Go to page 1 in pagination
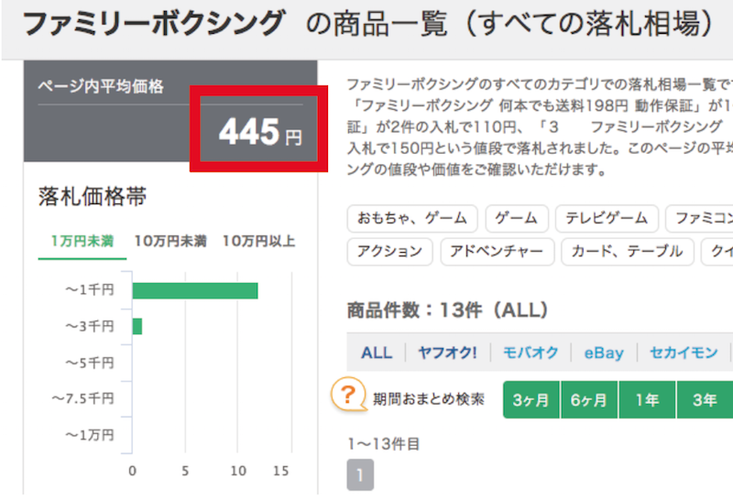Image resolution: width=733 pixels, height=500 pixels. coord(360,475)
